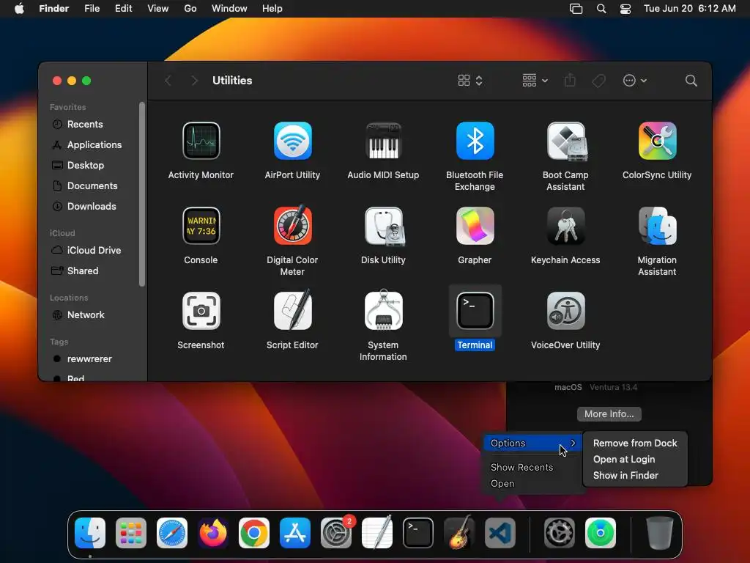Click Terminal icon in the Dock
This screenshot has height=563, width=750.
point(418,532)
